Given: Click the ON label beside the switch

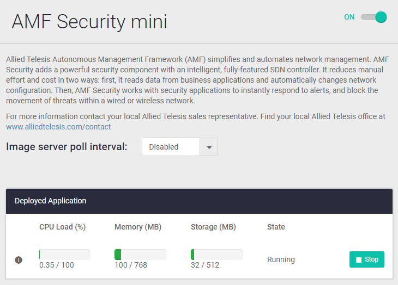Looking at the screenshot, I should pyautogui.click(x=349, y=17).
